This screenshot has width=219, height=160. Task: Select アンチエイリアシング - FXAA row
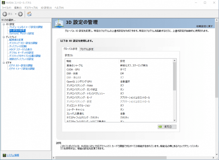pos(119,86)
